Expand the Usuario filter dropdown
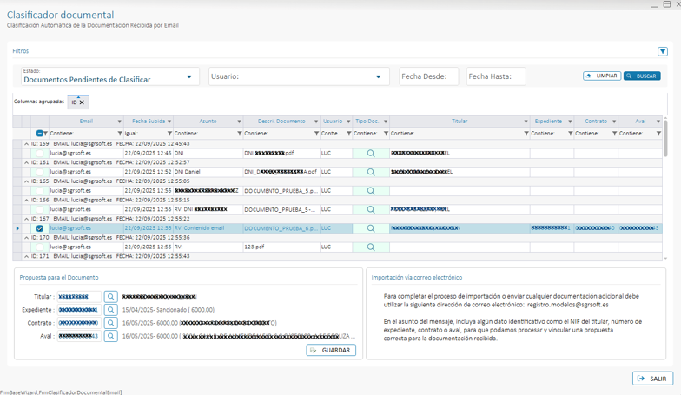 tap(378, 77)
